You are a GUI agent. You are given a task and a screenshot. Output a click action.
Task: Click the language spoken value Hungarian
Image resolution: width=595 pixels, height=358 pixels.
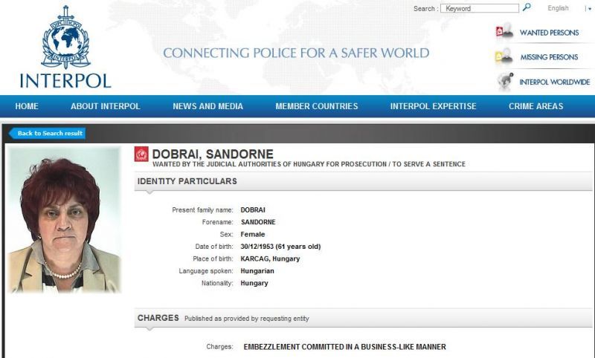coord(257,271)
